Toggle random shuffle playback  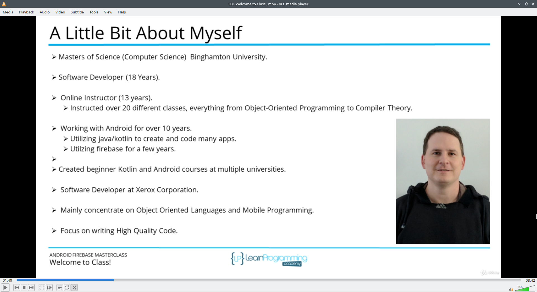click(x=74, y=288)
